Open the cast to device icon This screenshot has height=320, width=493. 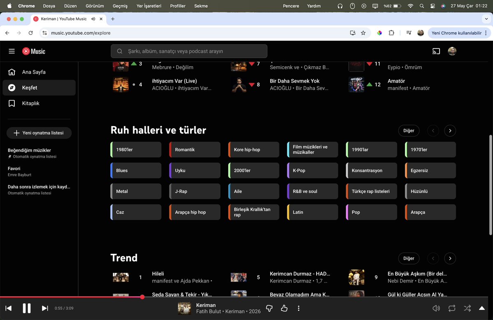[436, 51]
